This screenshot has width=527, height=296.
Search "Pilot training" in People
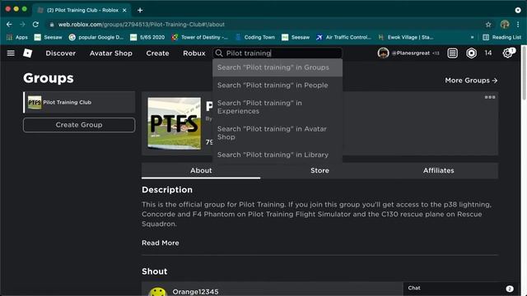277,86
